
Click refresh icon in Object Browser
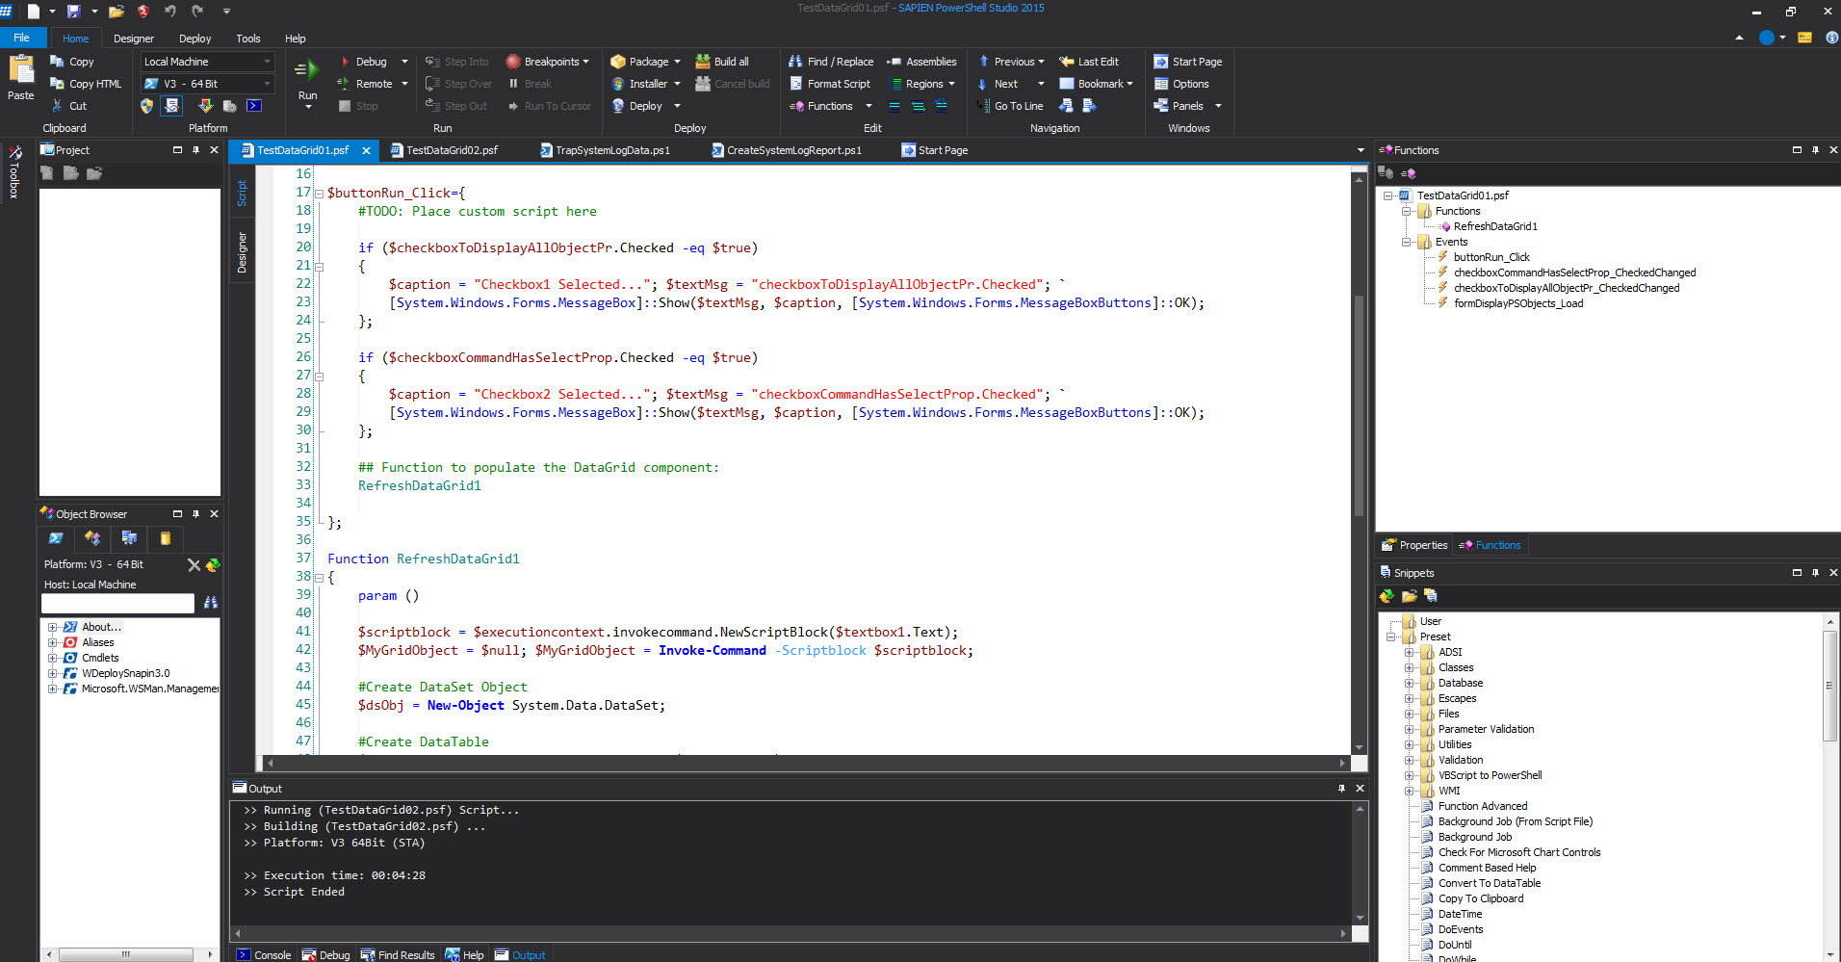tap(214, 565)
